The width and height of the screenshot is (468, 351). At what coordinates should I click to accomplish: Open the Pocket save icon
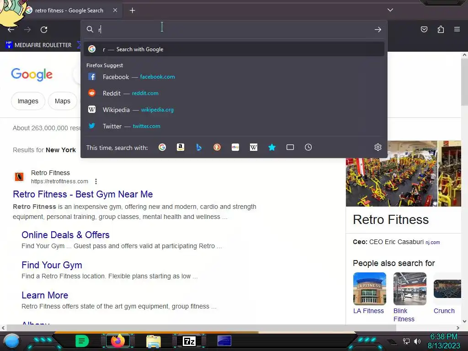pos(424,29)
